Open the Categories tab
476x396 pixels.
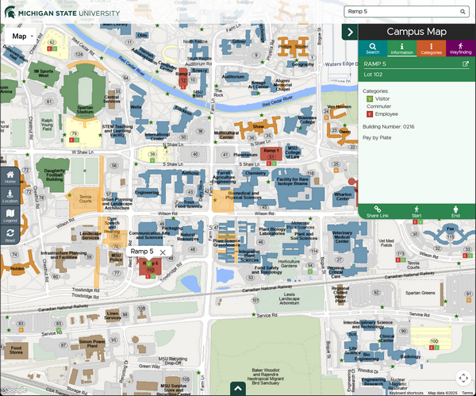[431, 48]
